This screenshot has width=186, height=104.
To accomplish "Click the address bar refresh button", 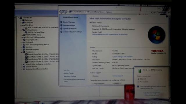I will 154,12.
